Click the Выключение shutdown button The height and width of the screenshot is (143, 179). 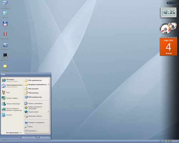tap(43, 137)
